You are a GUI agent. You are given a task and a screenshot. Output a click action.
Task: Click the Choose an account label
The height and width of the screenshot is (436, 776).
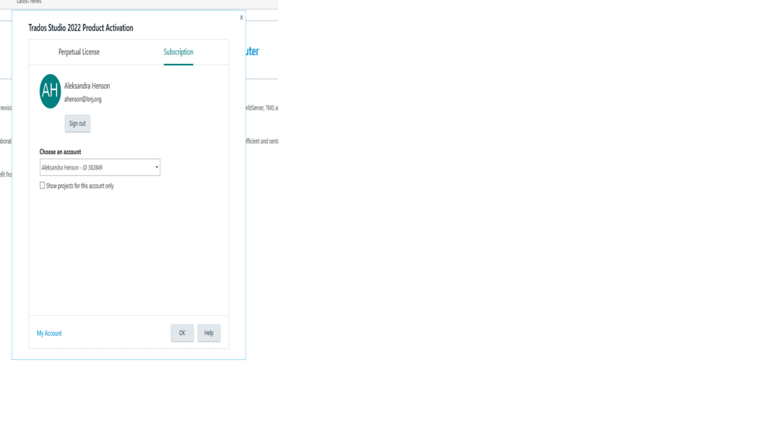click(x=59, y=152)
